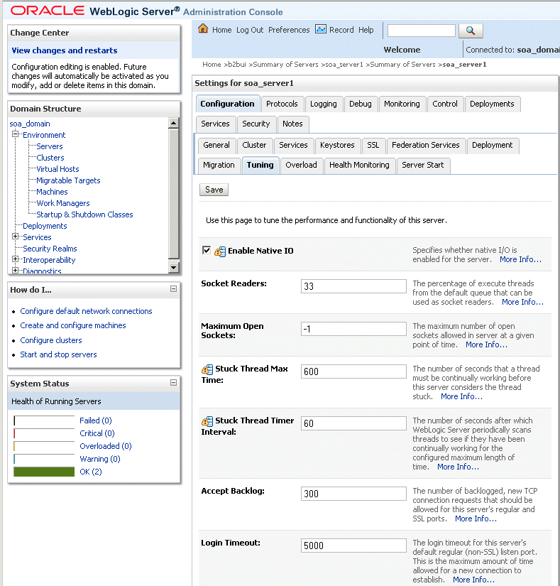Expand the Interoperability tree node

pos(16,259)
